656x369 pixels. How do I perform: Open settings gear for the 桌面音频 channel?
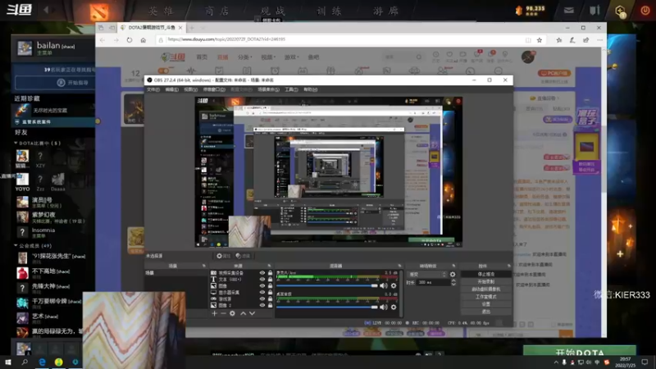pyautogui.click(x=394, y=307)
